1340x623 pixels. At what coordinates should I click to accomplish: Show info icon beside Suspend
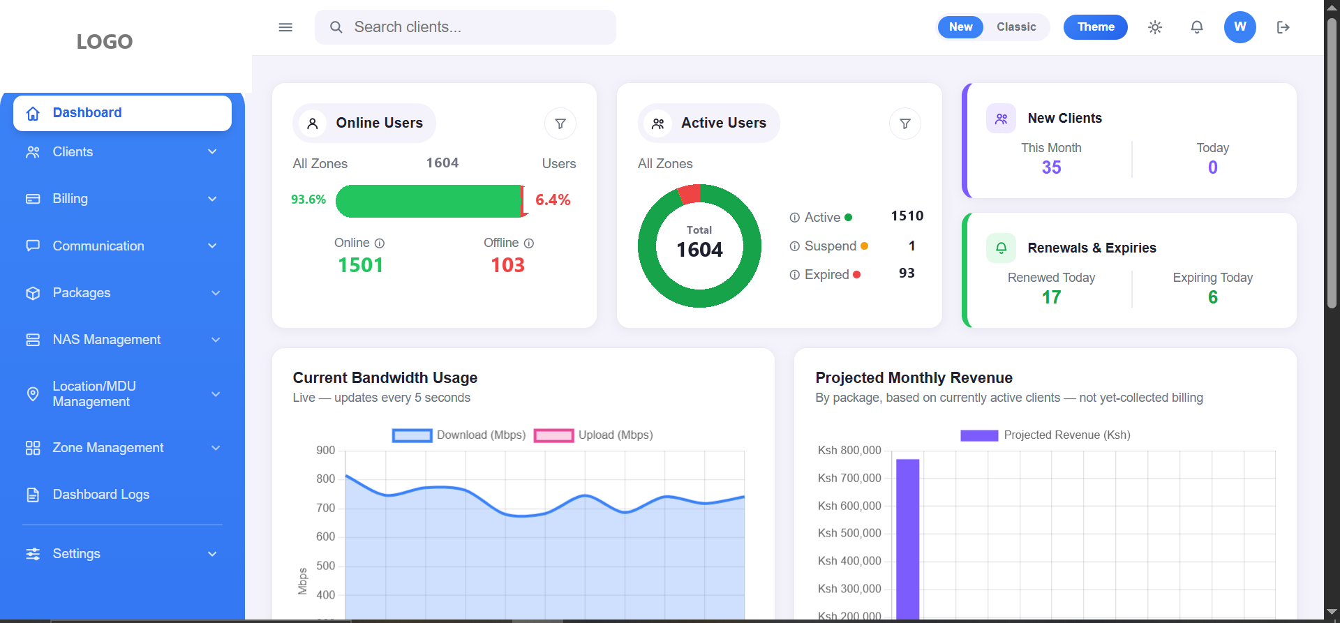tap(794, 246)
